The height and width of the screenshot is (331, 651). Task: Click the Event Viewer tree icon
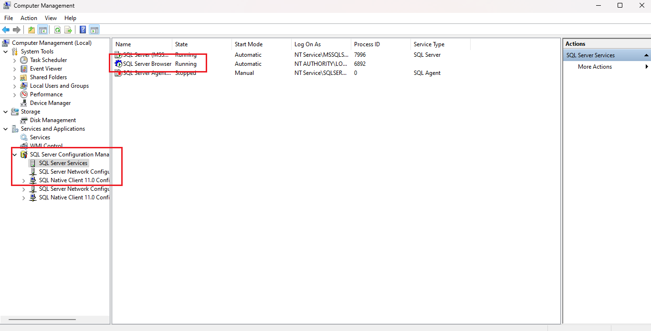pos(24,69)
